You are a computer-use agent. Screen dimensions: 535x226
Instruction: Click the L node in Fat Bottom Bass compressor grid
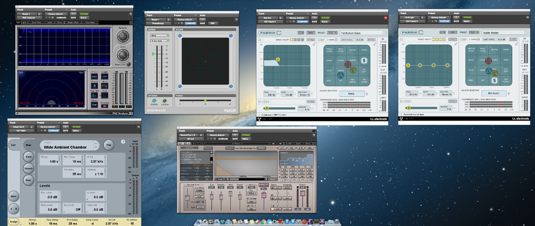point(340,75)
